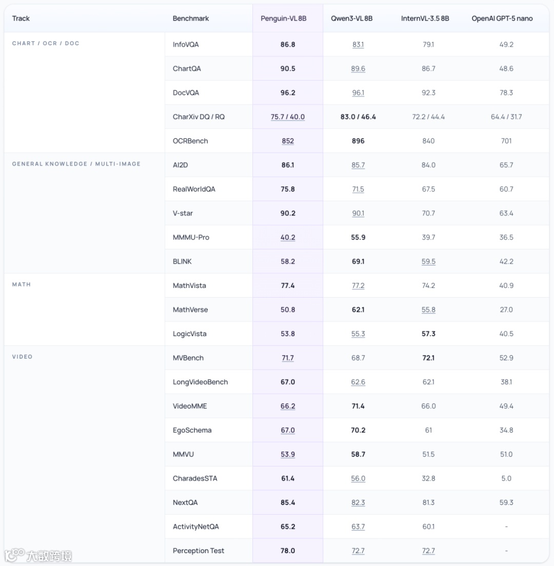Select the Track column header
The image size is (554, 566).
pyautogui.click(x=21, y=18)
